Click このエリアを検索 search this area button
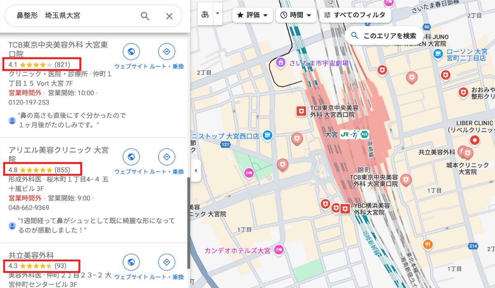The height and width of the screenshot is (288, 495). (384, 36)
